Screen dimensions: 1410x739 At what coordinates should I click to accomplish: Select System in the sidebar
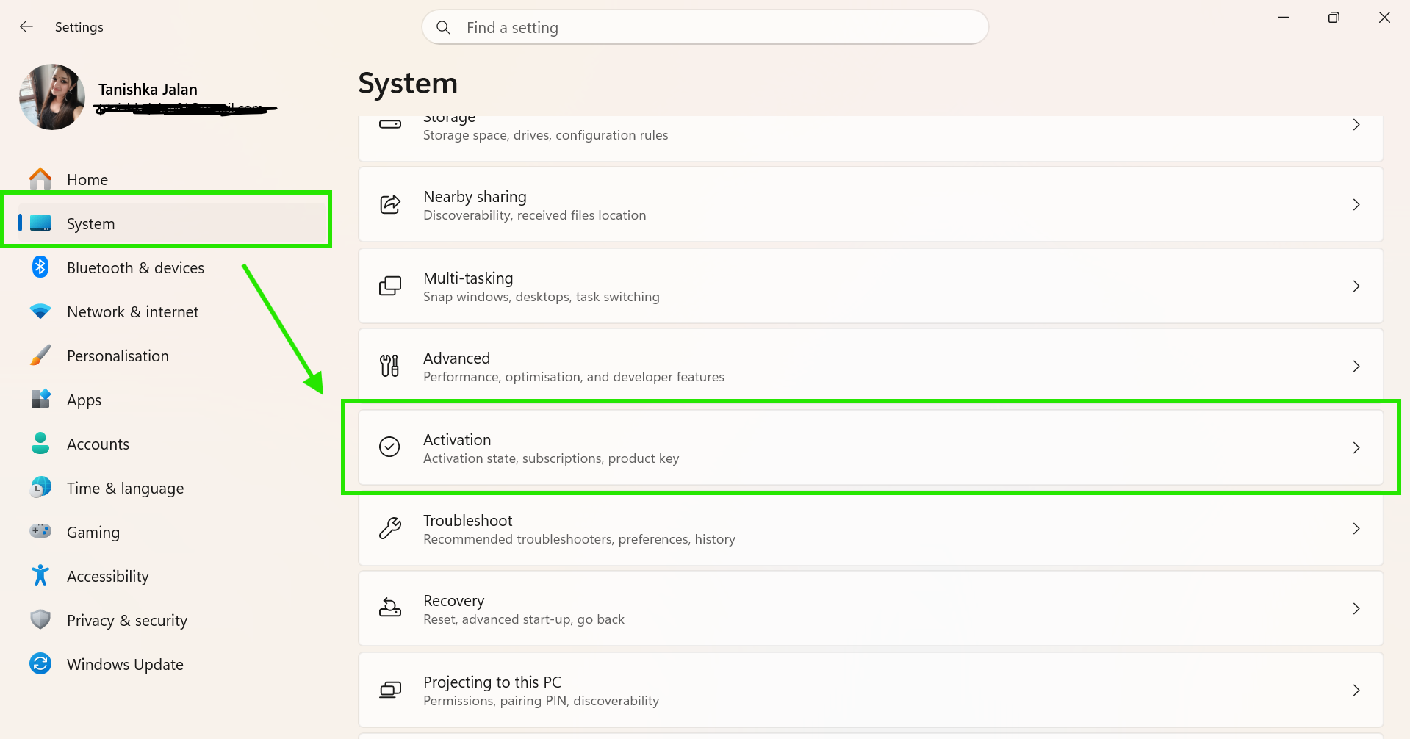(x=91, y=224)
